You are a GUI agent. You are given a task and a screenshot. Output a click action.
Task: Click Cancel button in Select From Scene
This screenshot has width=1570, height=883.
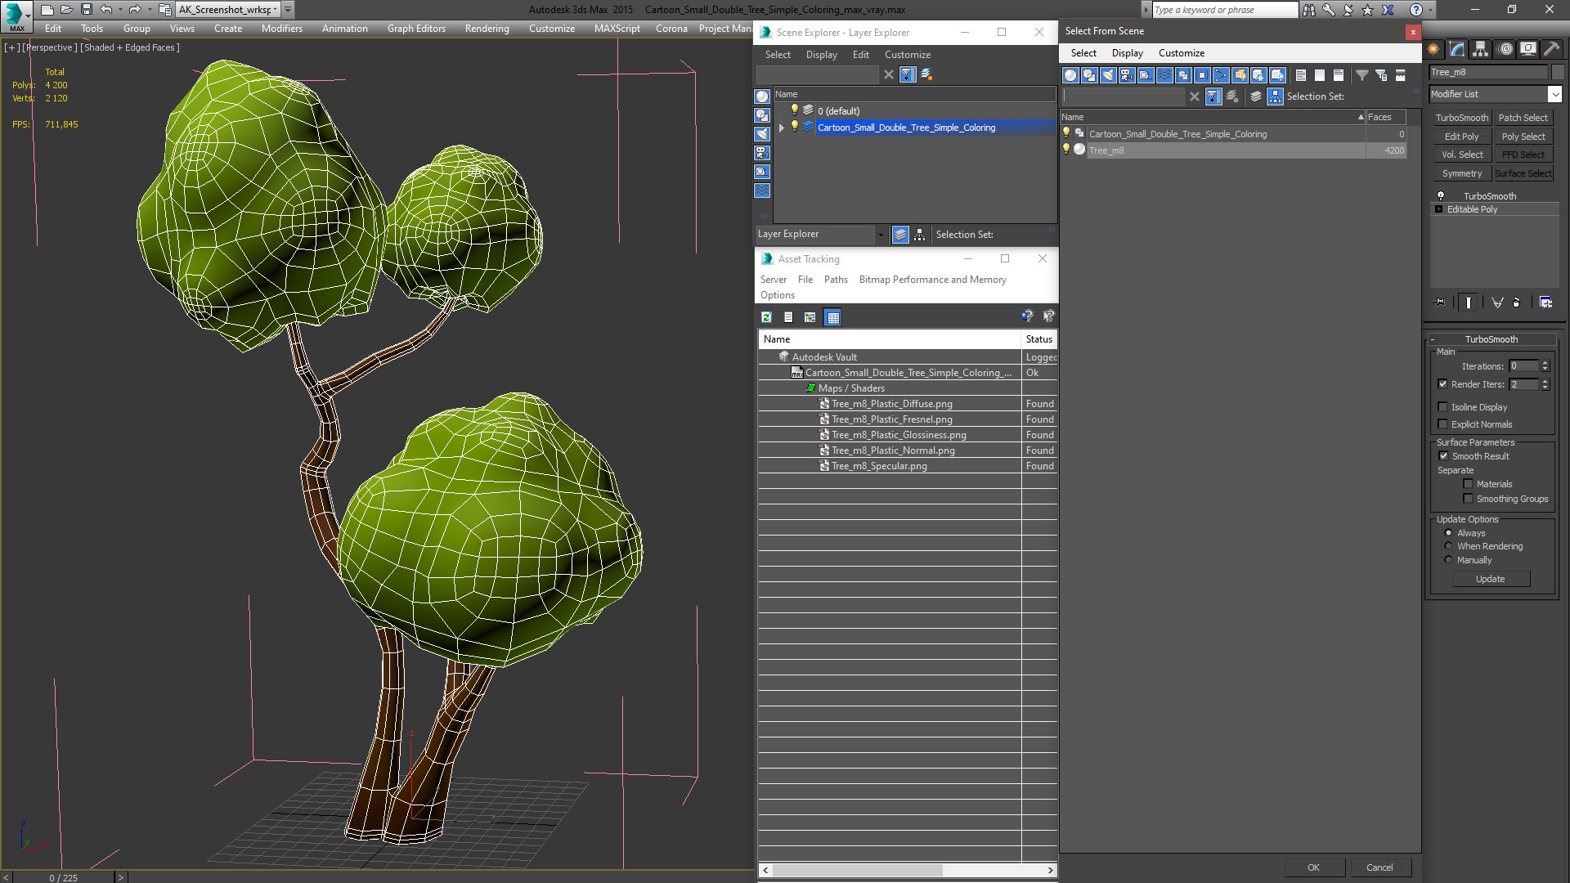(1379, 867)
